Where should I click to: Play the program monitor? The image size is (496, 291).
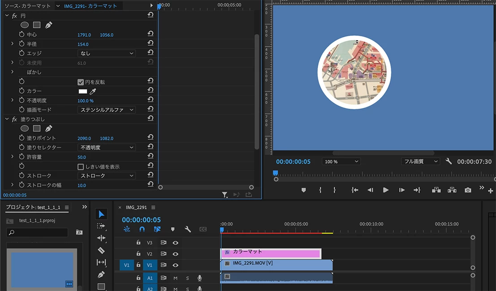(386, 190)
